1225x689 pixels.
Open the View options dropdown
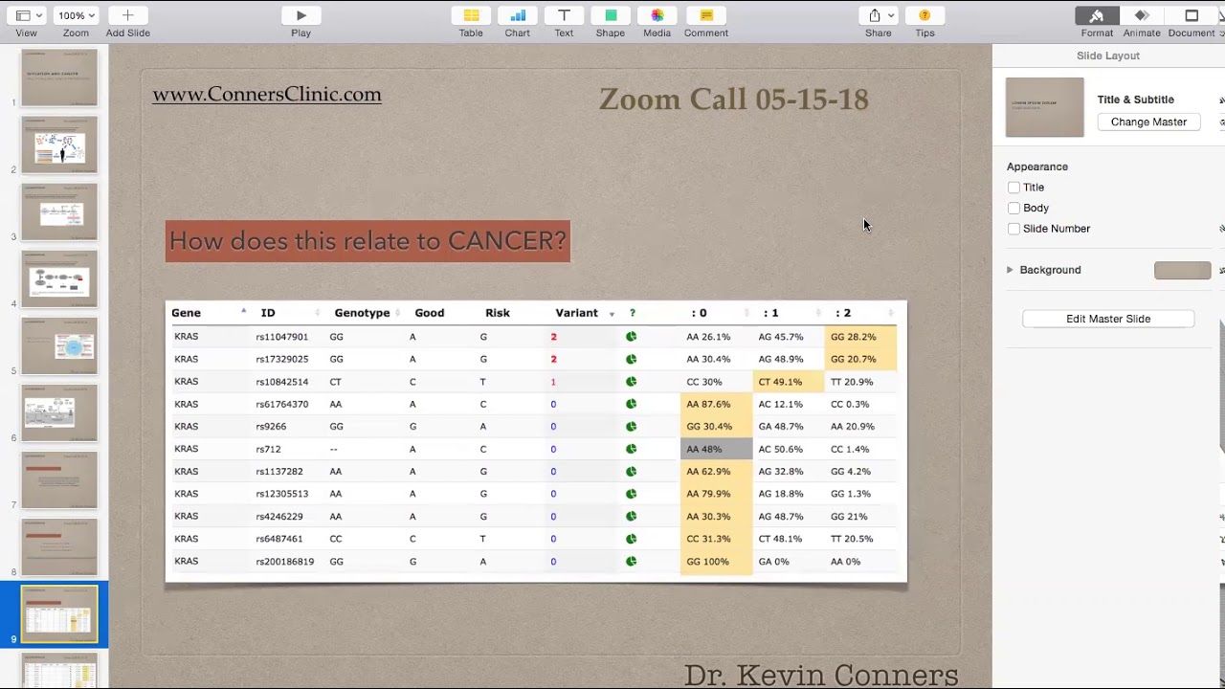[x=27, y=15]
